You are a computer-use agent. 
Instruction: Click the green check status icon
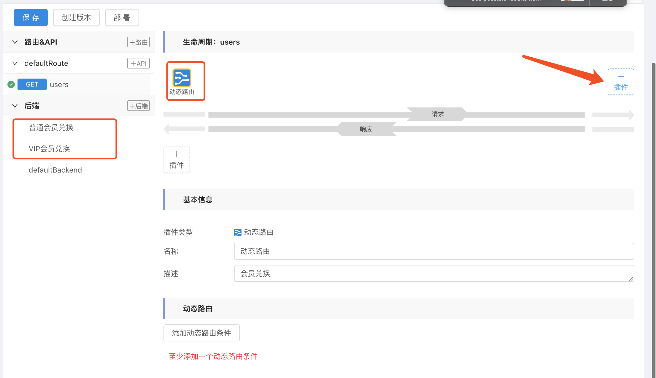11,84
